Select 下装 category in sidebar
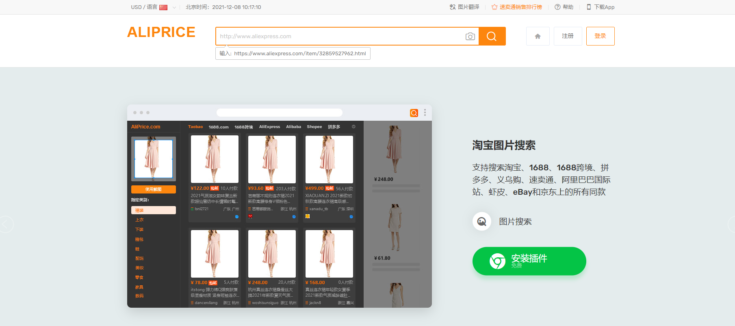Viewport: 735px width, 326px height. [139, 230]
